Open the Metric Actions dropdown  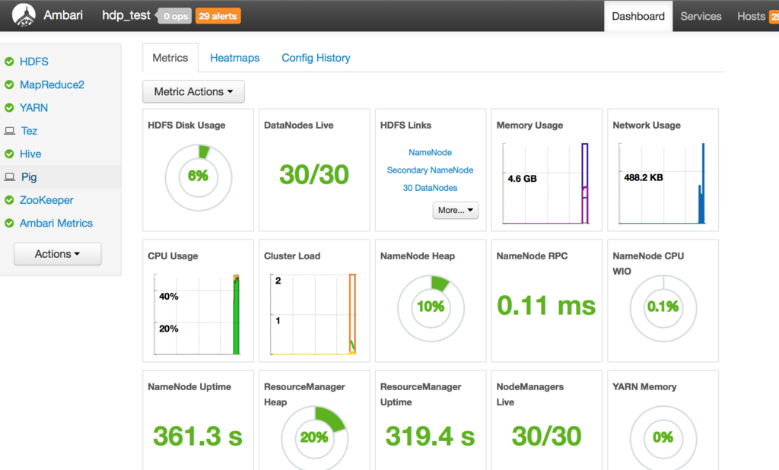[x=193, y=91]
